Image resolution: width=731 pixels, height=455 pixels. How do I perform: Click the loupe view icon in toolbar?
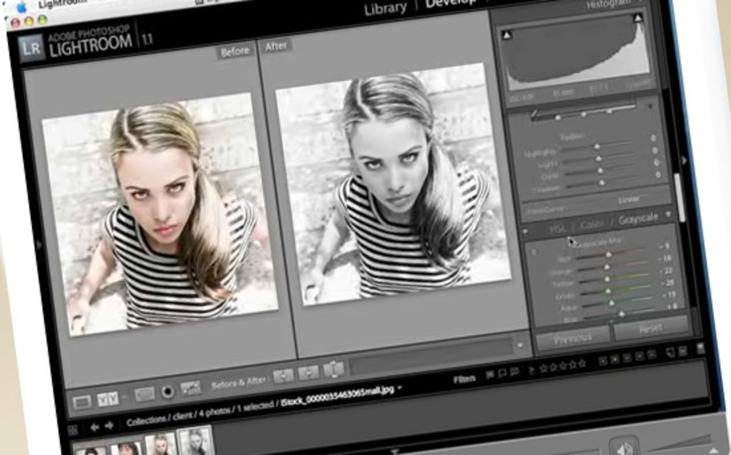pos(82,402)
